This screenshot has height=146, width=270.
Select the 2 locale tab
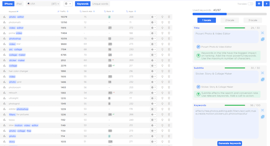click(230, 20)
